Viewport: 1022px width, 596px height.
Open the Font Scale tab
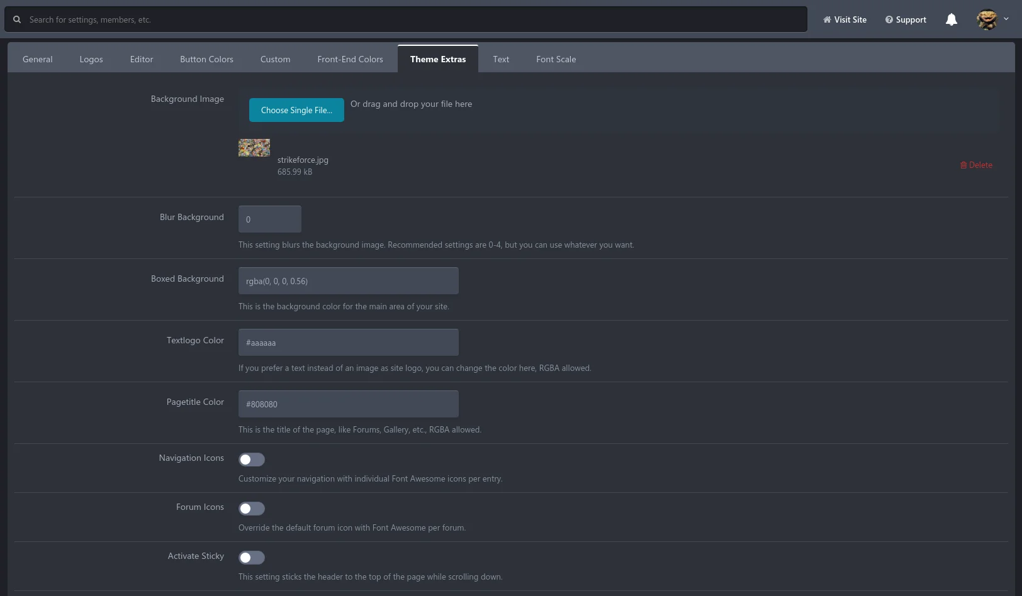pos(556,59)
